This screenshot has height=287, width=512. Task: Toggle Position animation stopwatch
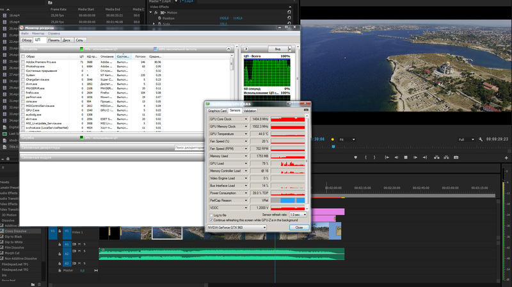[159, 19]
